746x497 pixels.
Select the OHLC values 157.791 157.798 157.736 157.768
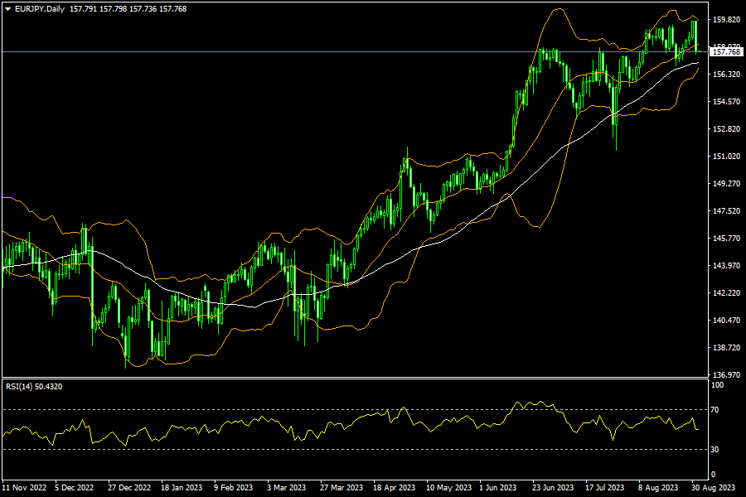(128, 9)
